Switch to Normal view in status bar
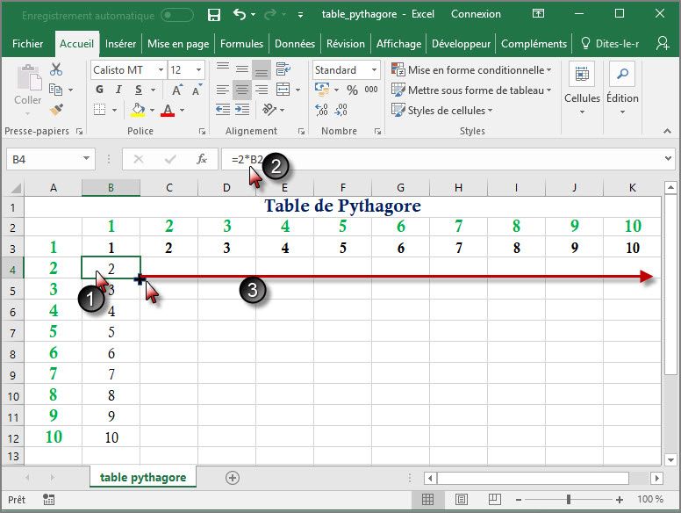This screenshot has height=513, width=681. point(427,499)
